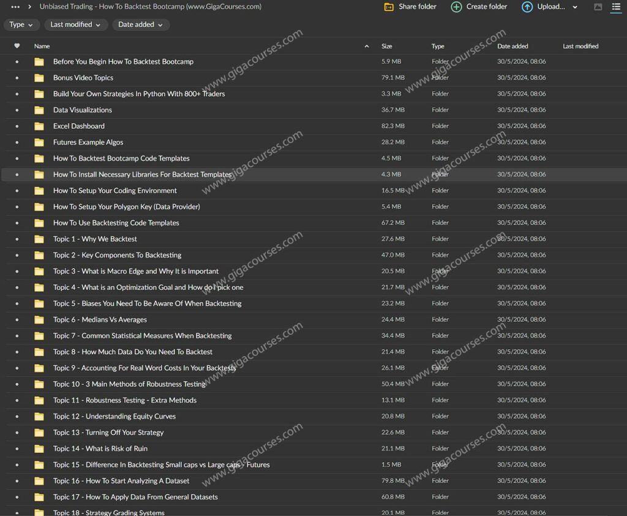627x516 pixels.
Task: Open the Type filter dropdown
Action: coord(21,25)
